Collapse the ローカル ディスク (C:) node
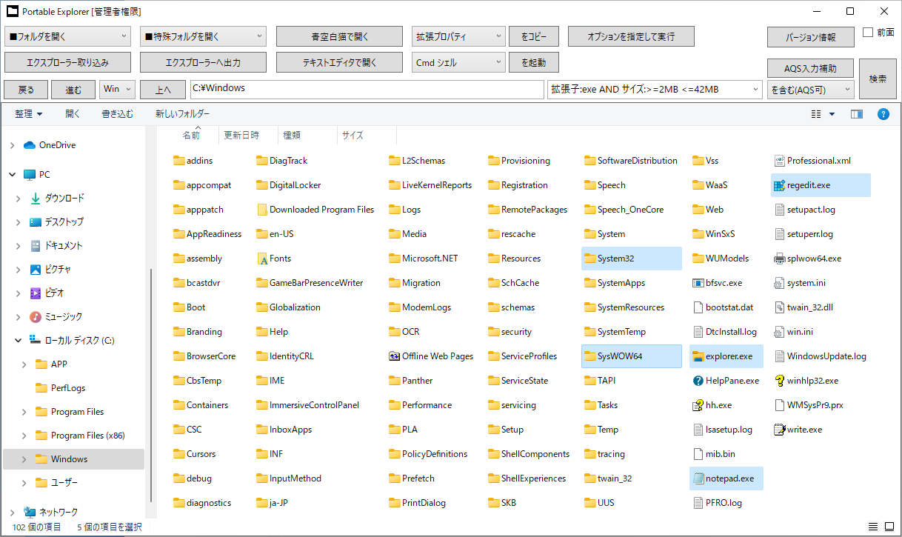902x537 pixels. pos(18,341)
